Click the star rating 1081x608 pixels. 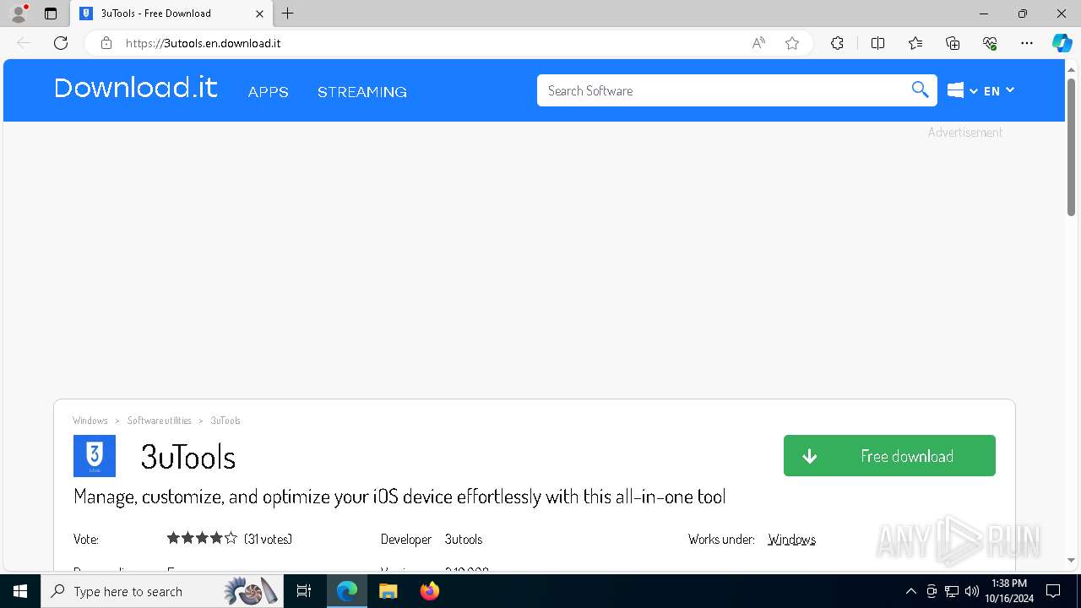pyautogui.click(x=202, y=538)
